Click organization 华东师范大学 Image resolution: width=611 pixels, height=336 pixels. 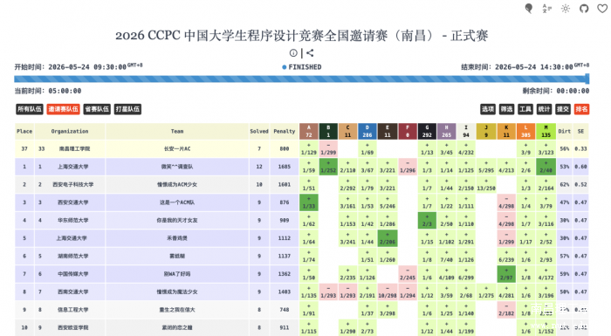pos(72,221)
